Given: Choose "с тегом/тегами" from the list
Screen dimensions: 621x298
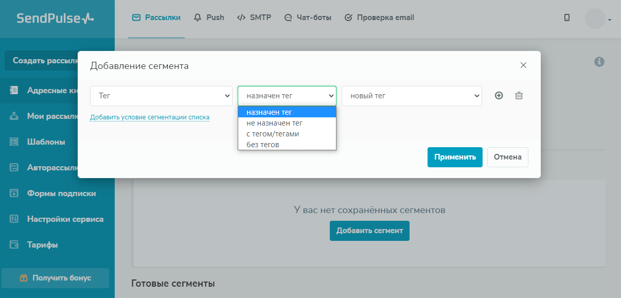Looking at the screenshot, I should pyautogui.click(x=273, y=134).
